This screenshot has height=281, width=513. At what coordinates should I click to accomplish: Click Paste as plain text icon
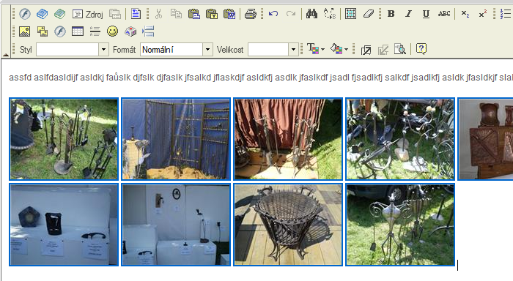coord(212,14)
